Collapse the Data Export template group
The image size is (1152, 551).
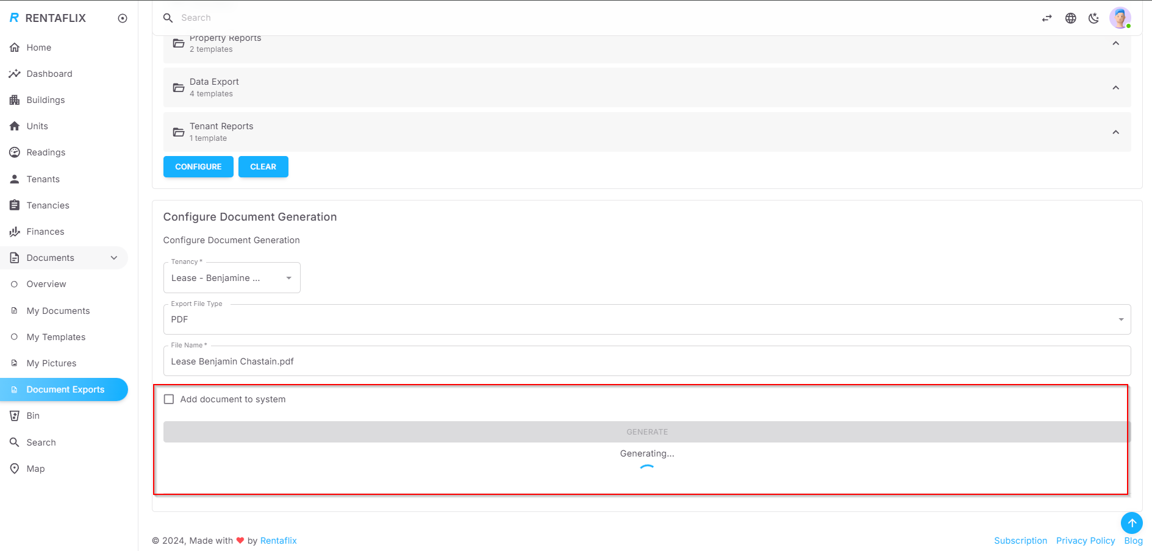click(1115, 87)
